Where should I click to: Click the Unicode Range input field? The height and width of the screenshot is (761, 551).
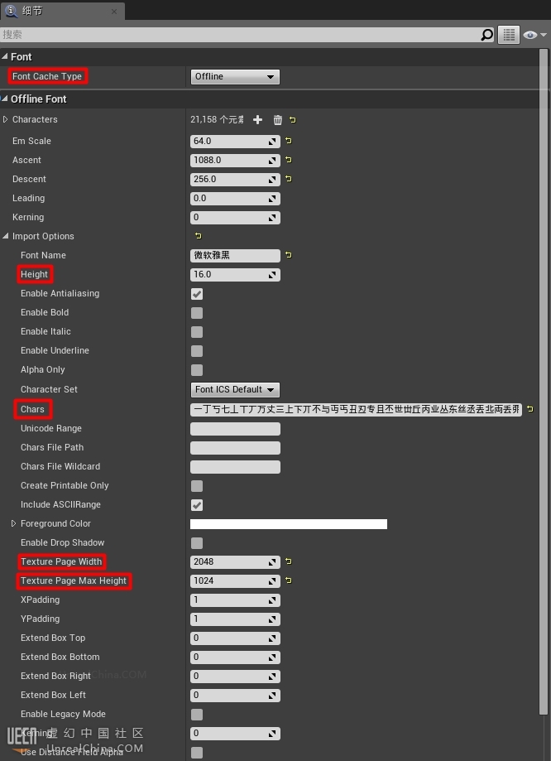[235, 429]
